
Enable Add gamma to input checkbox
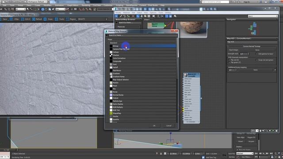click(x=256, y=54)
